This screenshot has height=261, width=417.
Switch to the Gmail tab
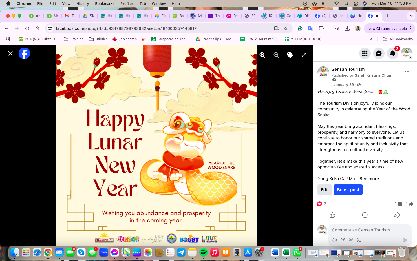tap(71, 16)
